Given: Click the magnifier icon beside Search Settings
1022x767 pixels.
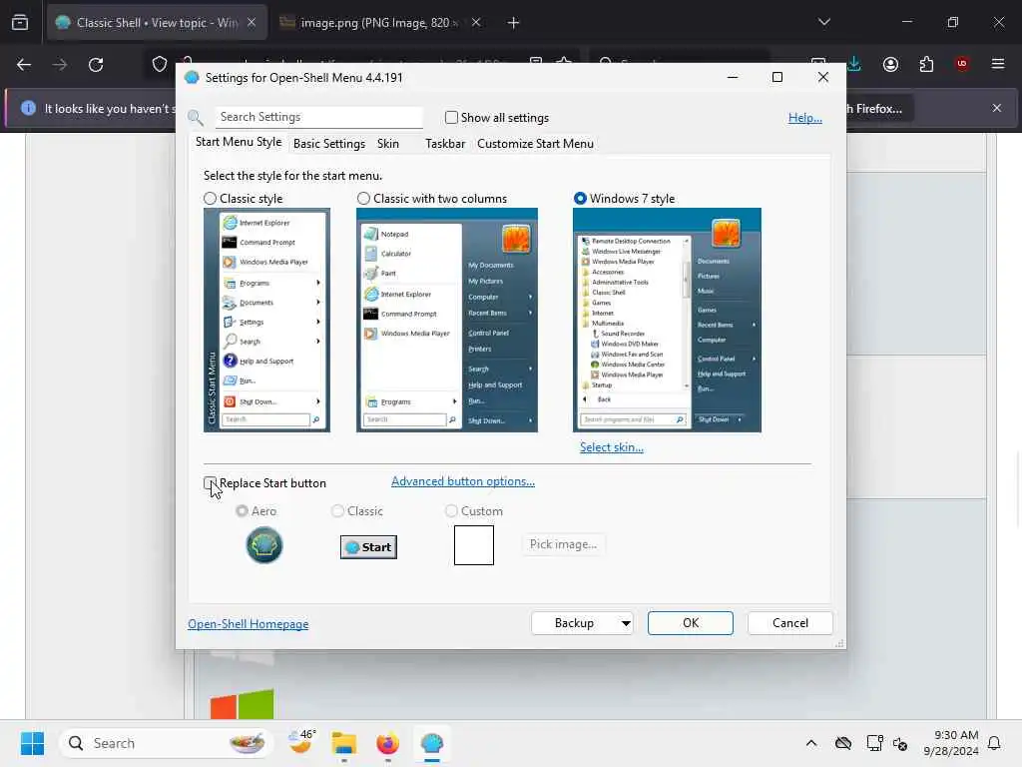Looking at the screenshot, I should point(195,118).
